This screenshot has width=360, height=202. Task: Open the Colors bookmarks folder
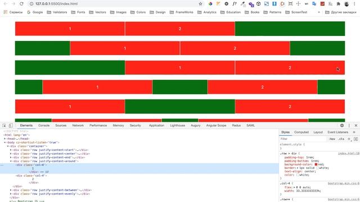point(138,12)
